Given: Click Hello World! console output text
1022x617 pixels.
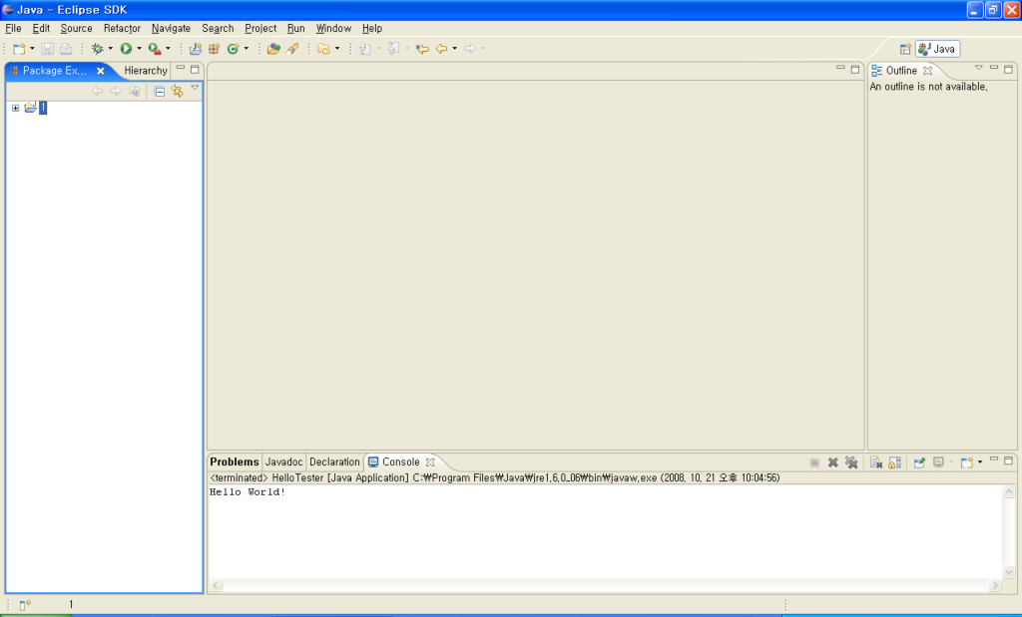Looking at the screenshot, I should click(x=248, y=492).
